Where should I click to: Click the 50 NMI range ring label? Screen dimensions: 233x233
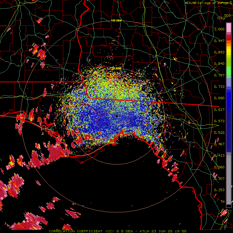(116, 69)
